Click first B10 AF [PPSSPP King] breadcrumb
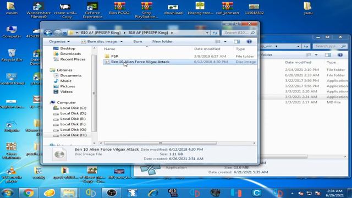The image size is (352, 198). (101, 33)
